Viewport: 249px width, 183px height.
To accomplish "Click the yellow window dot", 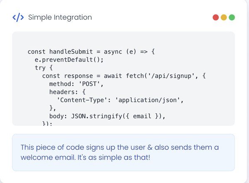I will tap(224, 17).
